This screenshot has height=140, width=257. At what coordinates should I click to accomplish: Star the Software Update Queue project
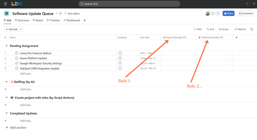coord(60,13)
